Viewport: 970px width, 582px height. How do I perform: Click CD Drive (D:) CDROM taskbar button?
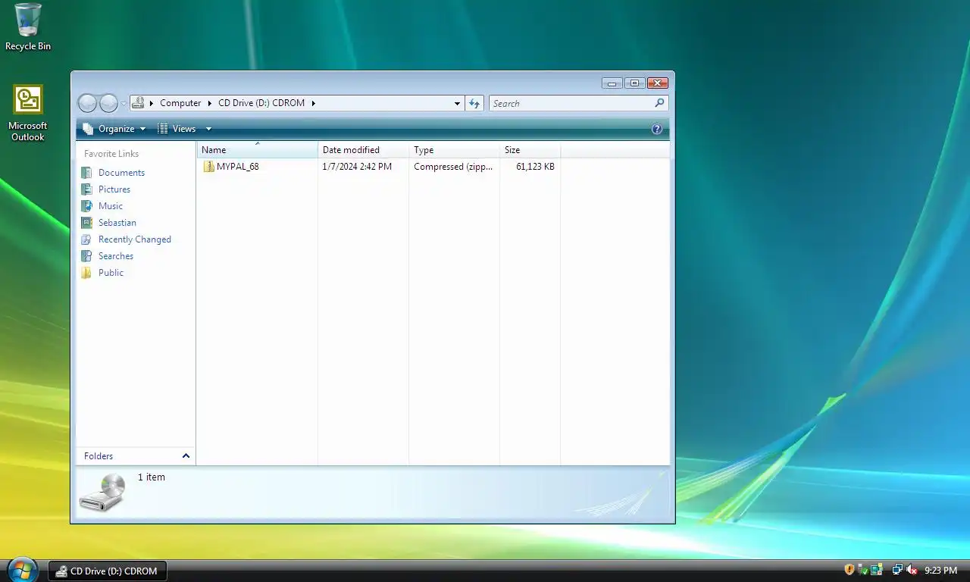pyautogui.click(x=107, y=571)
